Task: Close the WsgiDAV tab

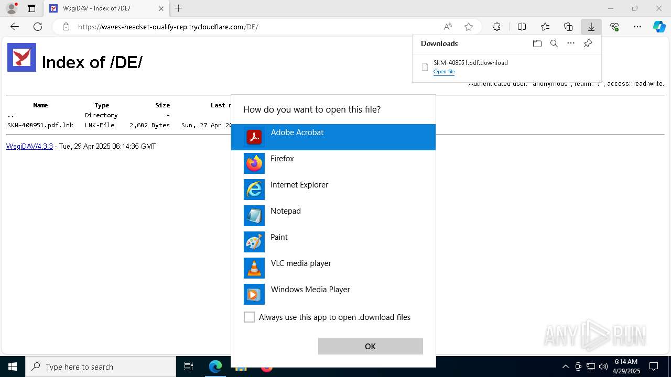Action: [x=161, y=8]
